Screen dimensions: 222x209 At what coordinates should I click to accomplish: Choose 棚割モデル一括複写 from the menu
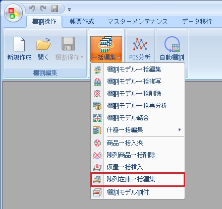click(138, 82)
